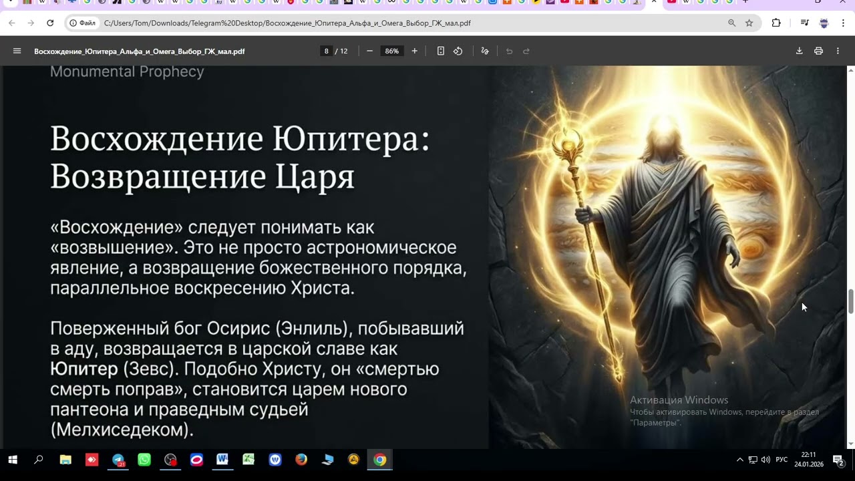Click the scrollbar up arrow

pyautogui.click(x=851, y=70)
